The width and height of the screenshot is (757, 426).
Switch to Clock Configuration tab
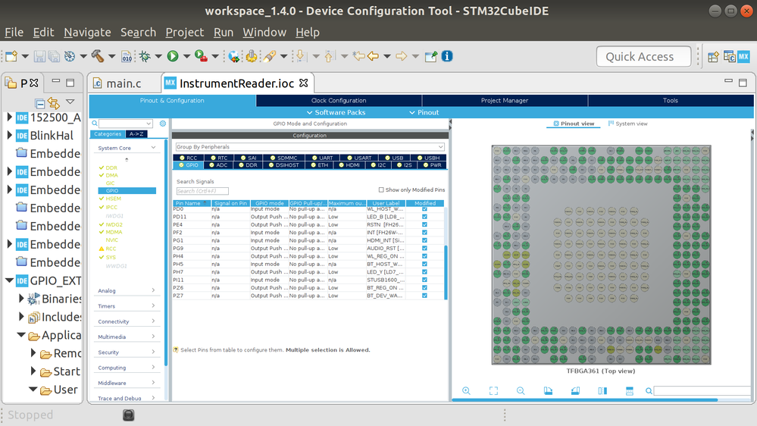(x=339, y=101)
